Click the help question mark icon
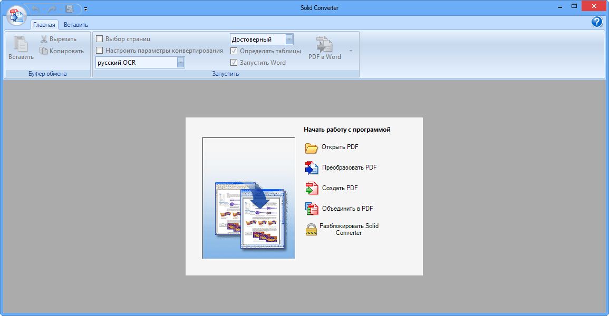Viewport: 609px width, 316px height. 597,22
